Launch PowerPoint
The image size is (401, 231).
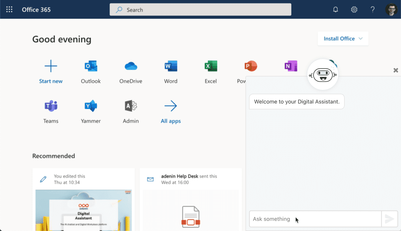point(251,66)
